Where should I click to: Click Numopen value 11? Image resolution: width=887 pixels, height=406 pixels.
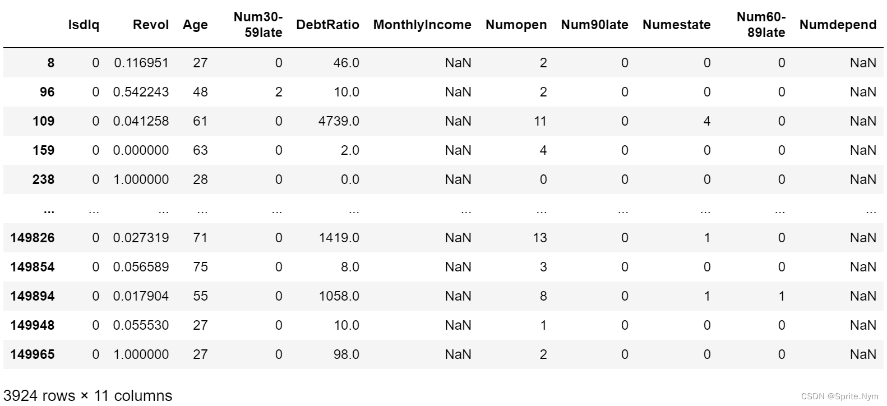click(x=540, y=121)
